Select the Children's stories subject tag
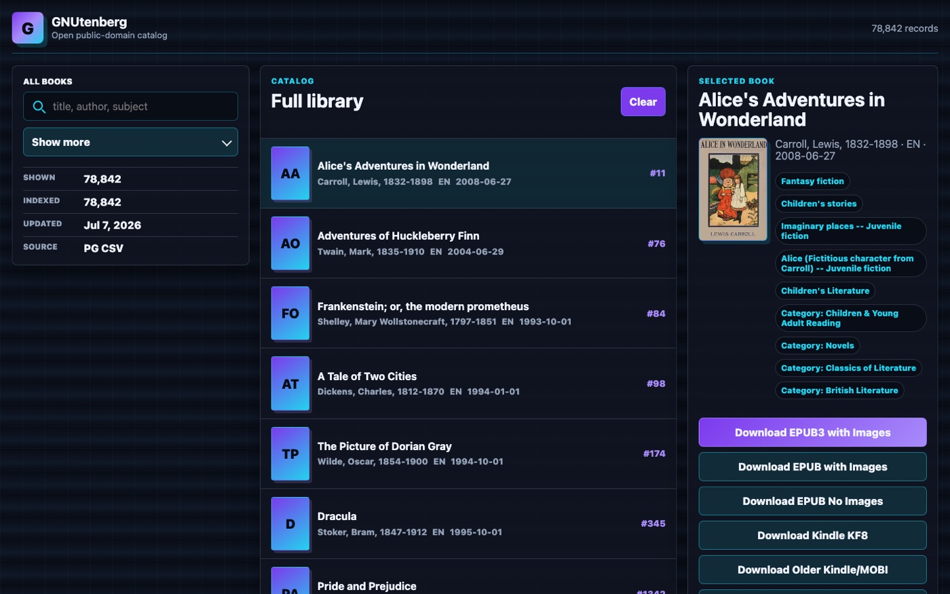 pyautogui.click(x=818, y=204)
